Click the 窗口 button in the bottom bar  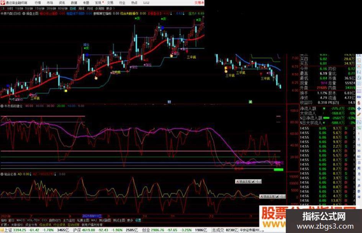(11, 220)
